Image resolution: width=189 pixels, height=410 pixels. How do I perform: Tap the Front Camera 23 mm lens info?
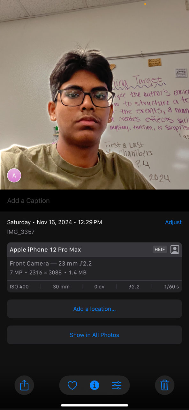[x=51, y=264]
